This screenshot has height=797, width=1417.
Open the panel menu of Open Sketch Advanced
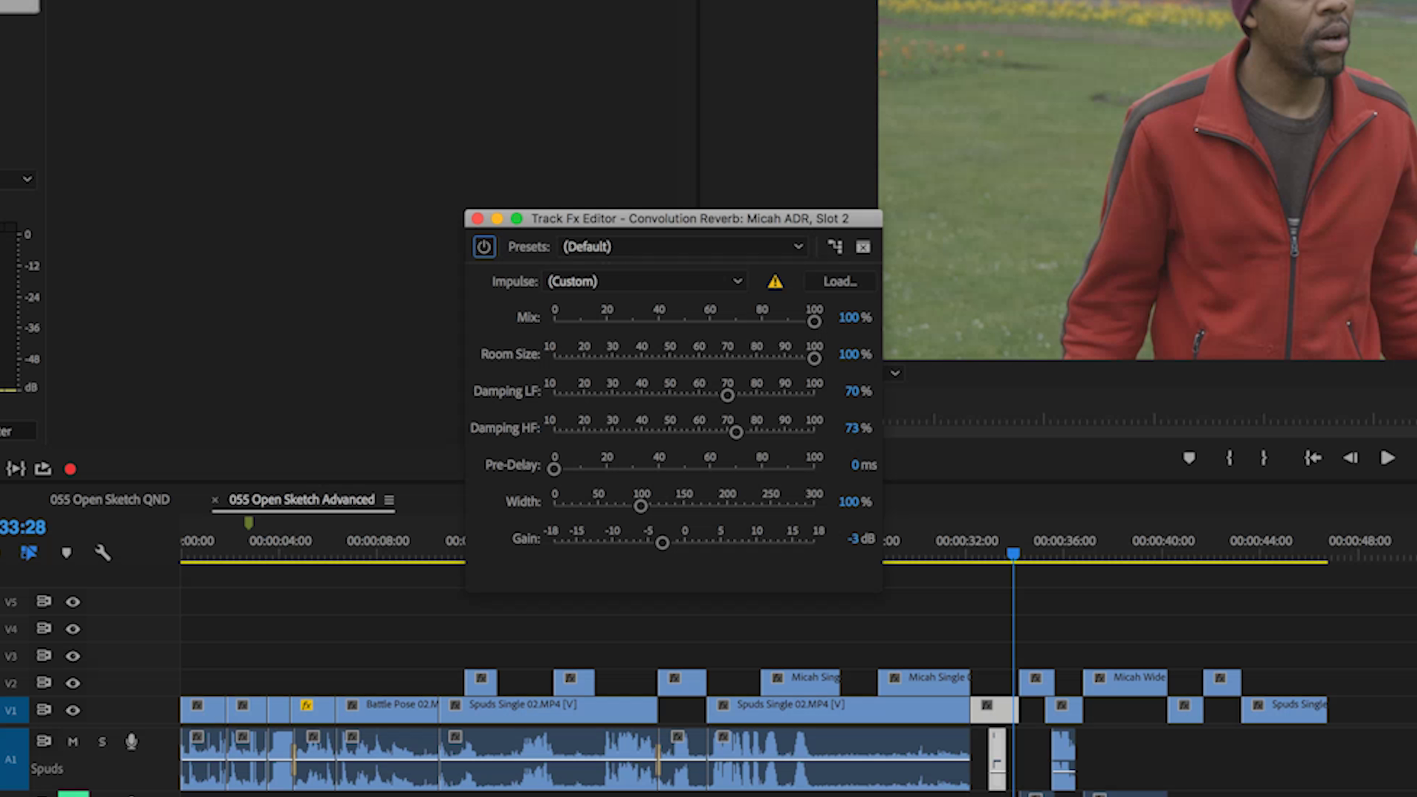[389, 500]
